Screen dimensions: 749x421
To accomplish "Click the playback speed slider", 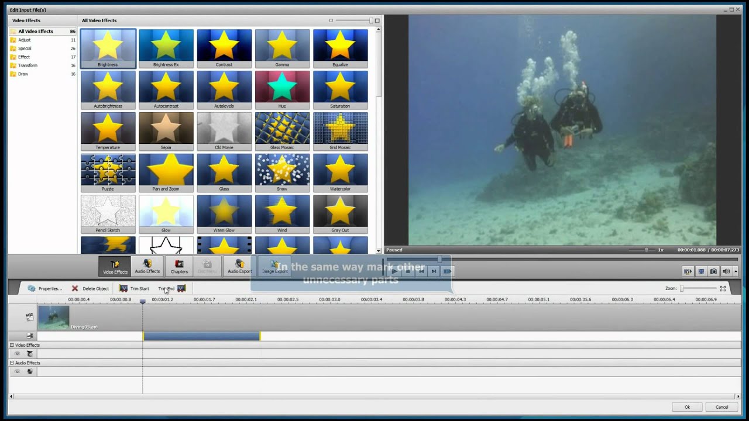I will pyautogui.click(x=641, y=250).
